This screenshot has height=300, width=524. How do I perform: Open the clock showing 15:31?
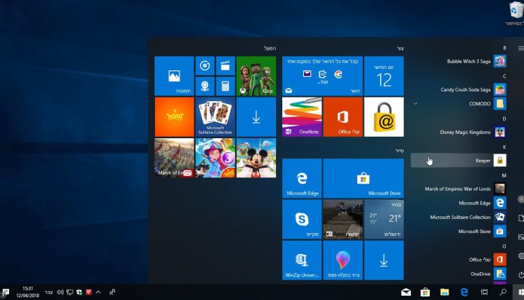28,292
